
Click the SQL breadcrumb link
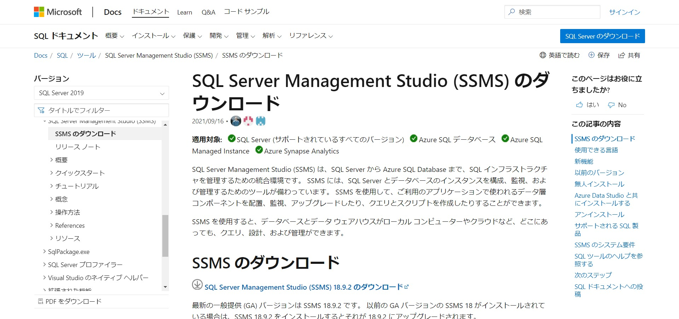[62, 56]
